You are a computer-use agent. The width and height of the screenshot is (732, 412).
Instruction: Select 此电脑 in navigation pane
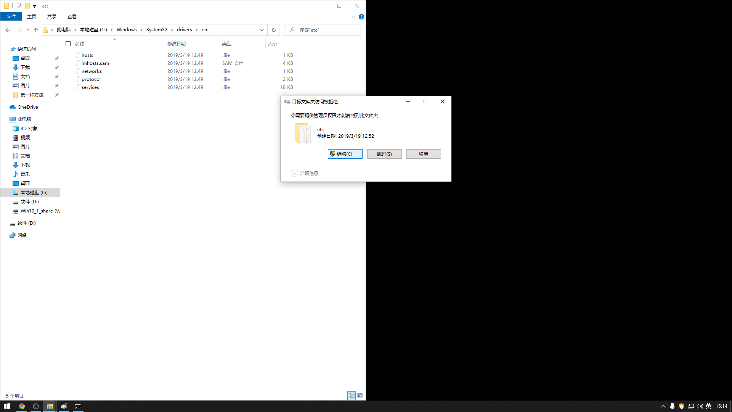click(x=24, y=119)
